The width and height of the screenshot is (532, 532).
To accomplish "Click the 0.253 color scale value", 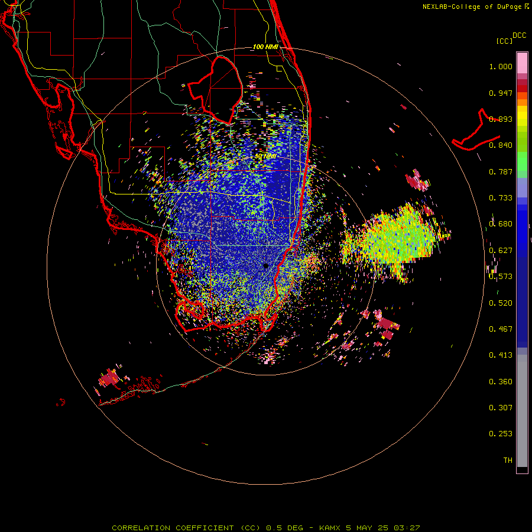I will [501, 434].
